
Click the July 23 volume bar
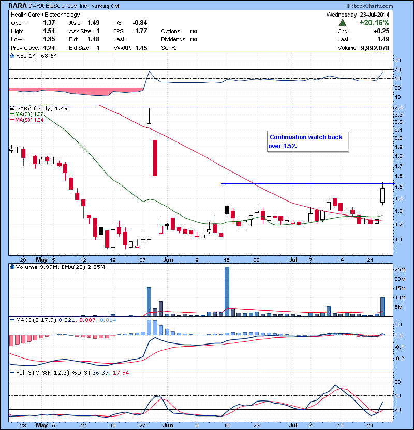(x=382, y=307)
